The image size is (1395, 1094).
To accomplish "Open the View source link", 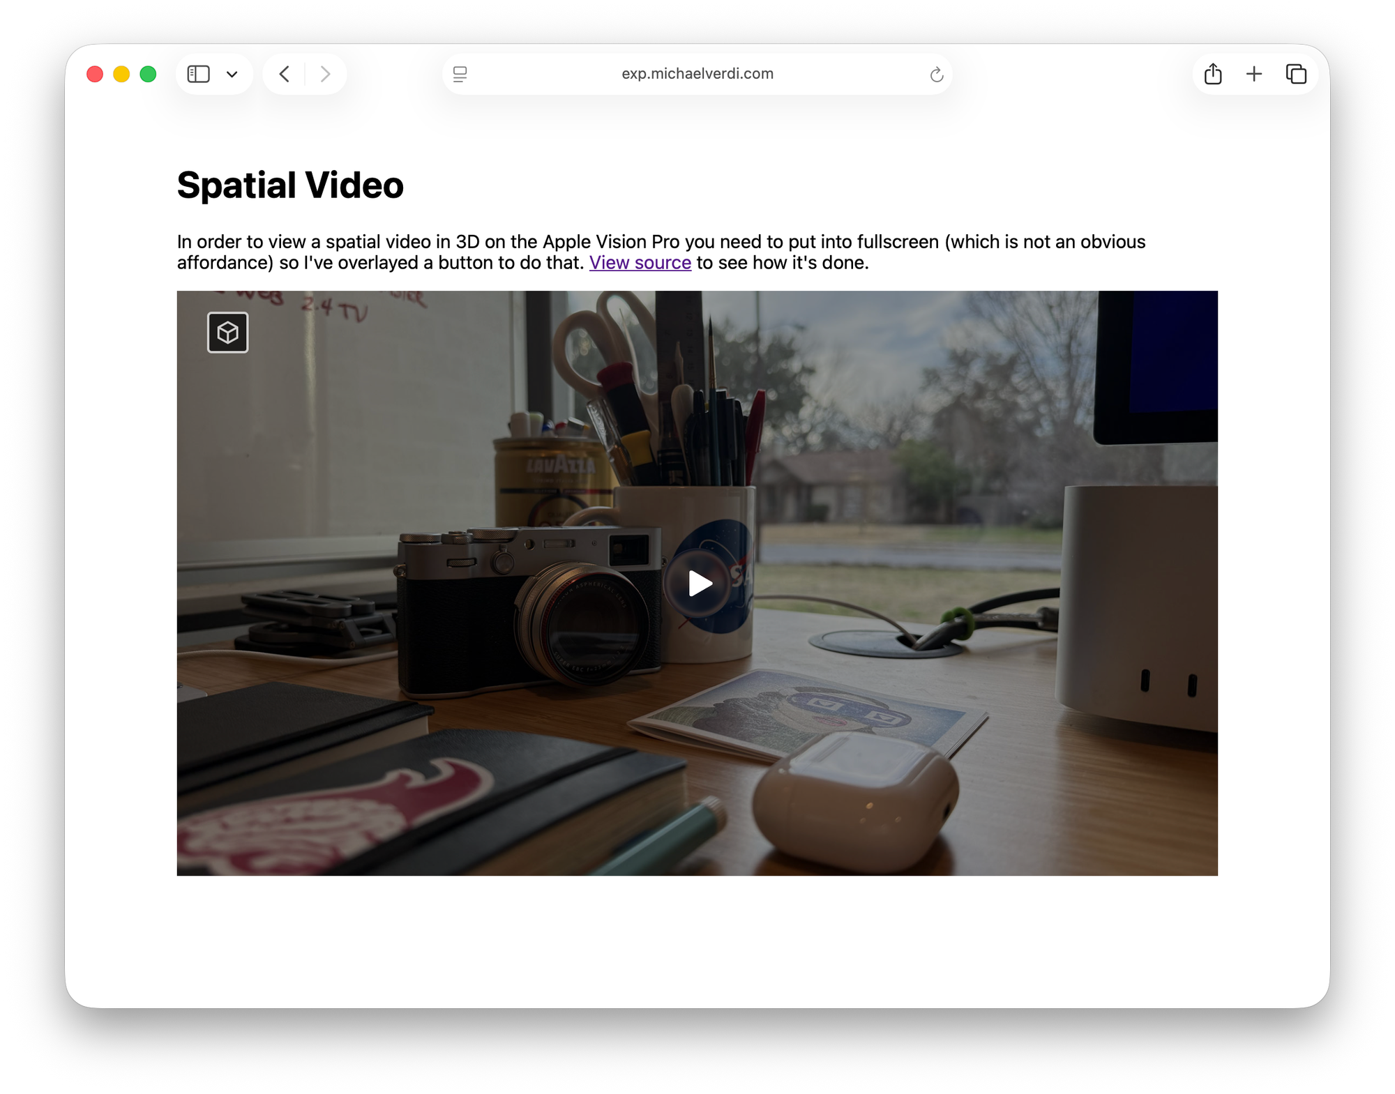I will (640, 263).
